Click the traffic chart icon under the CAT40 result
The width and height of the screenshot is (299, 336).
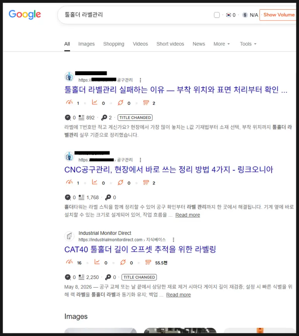point(97,262)
